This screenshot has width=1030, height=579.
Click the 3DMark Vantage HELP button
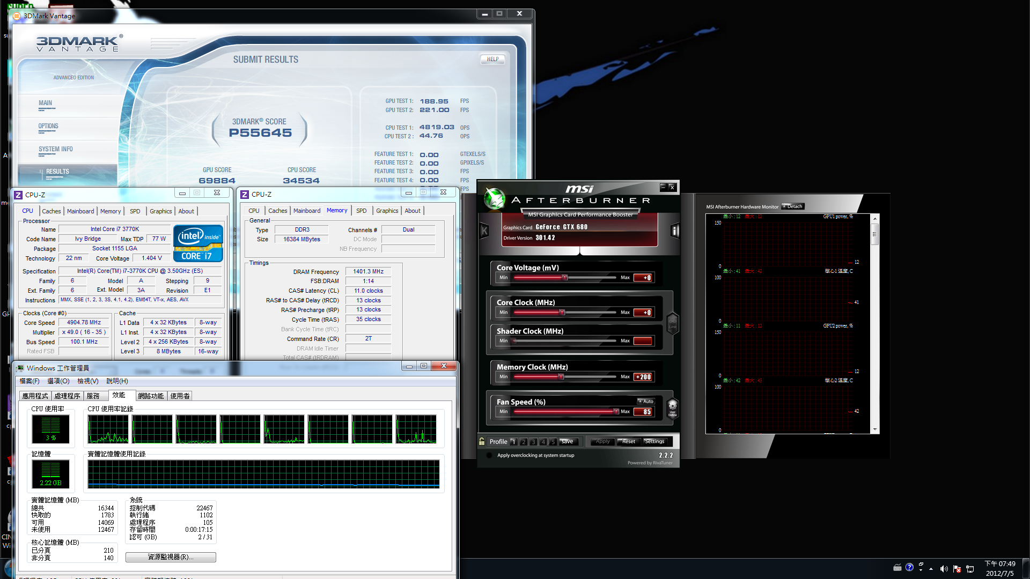point(492,60)
